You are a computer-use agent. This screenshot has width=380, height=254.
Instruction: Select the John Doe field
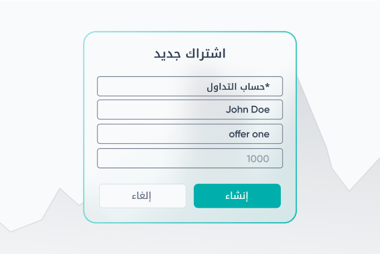coord(190,110)
